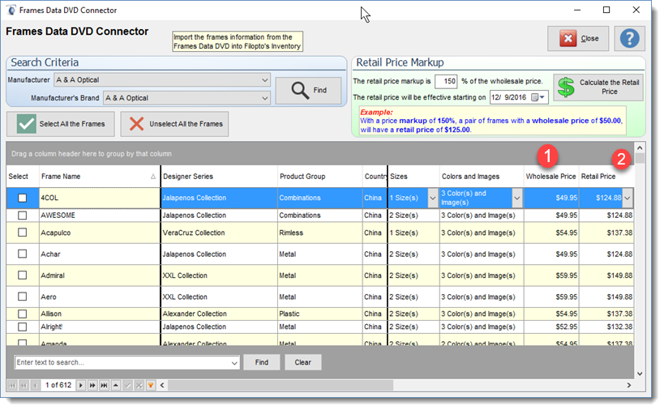Go to previous page navigator icon
Image resolution: width=664 pixels, height=410 pixels.
click(x=24, y=386)
